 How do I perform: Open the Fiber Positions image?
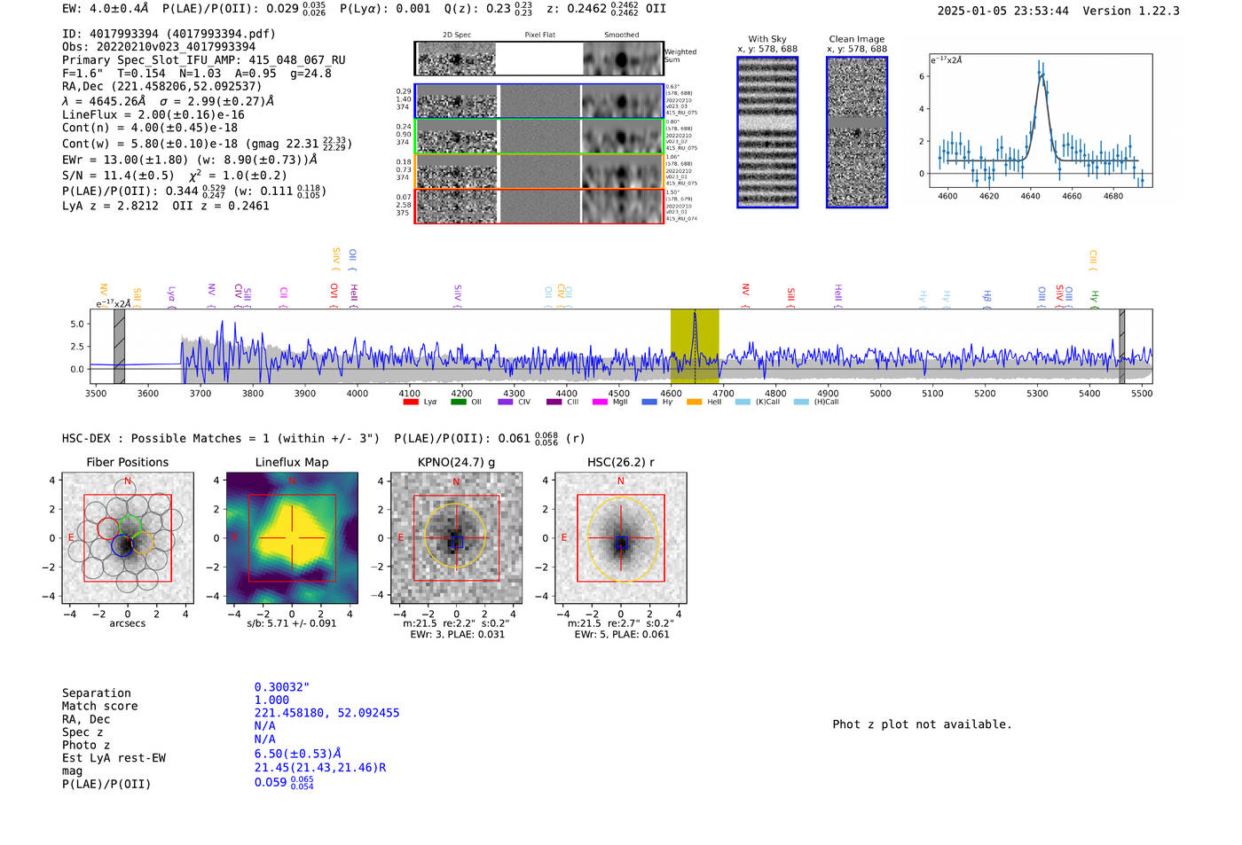(x=127, y=537)
